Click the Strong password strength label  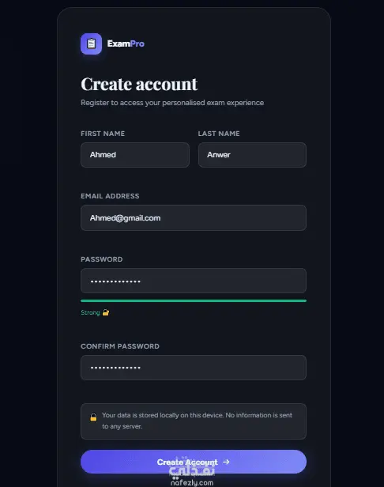90,312
